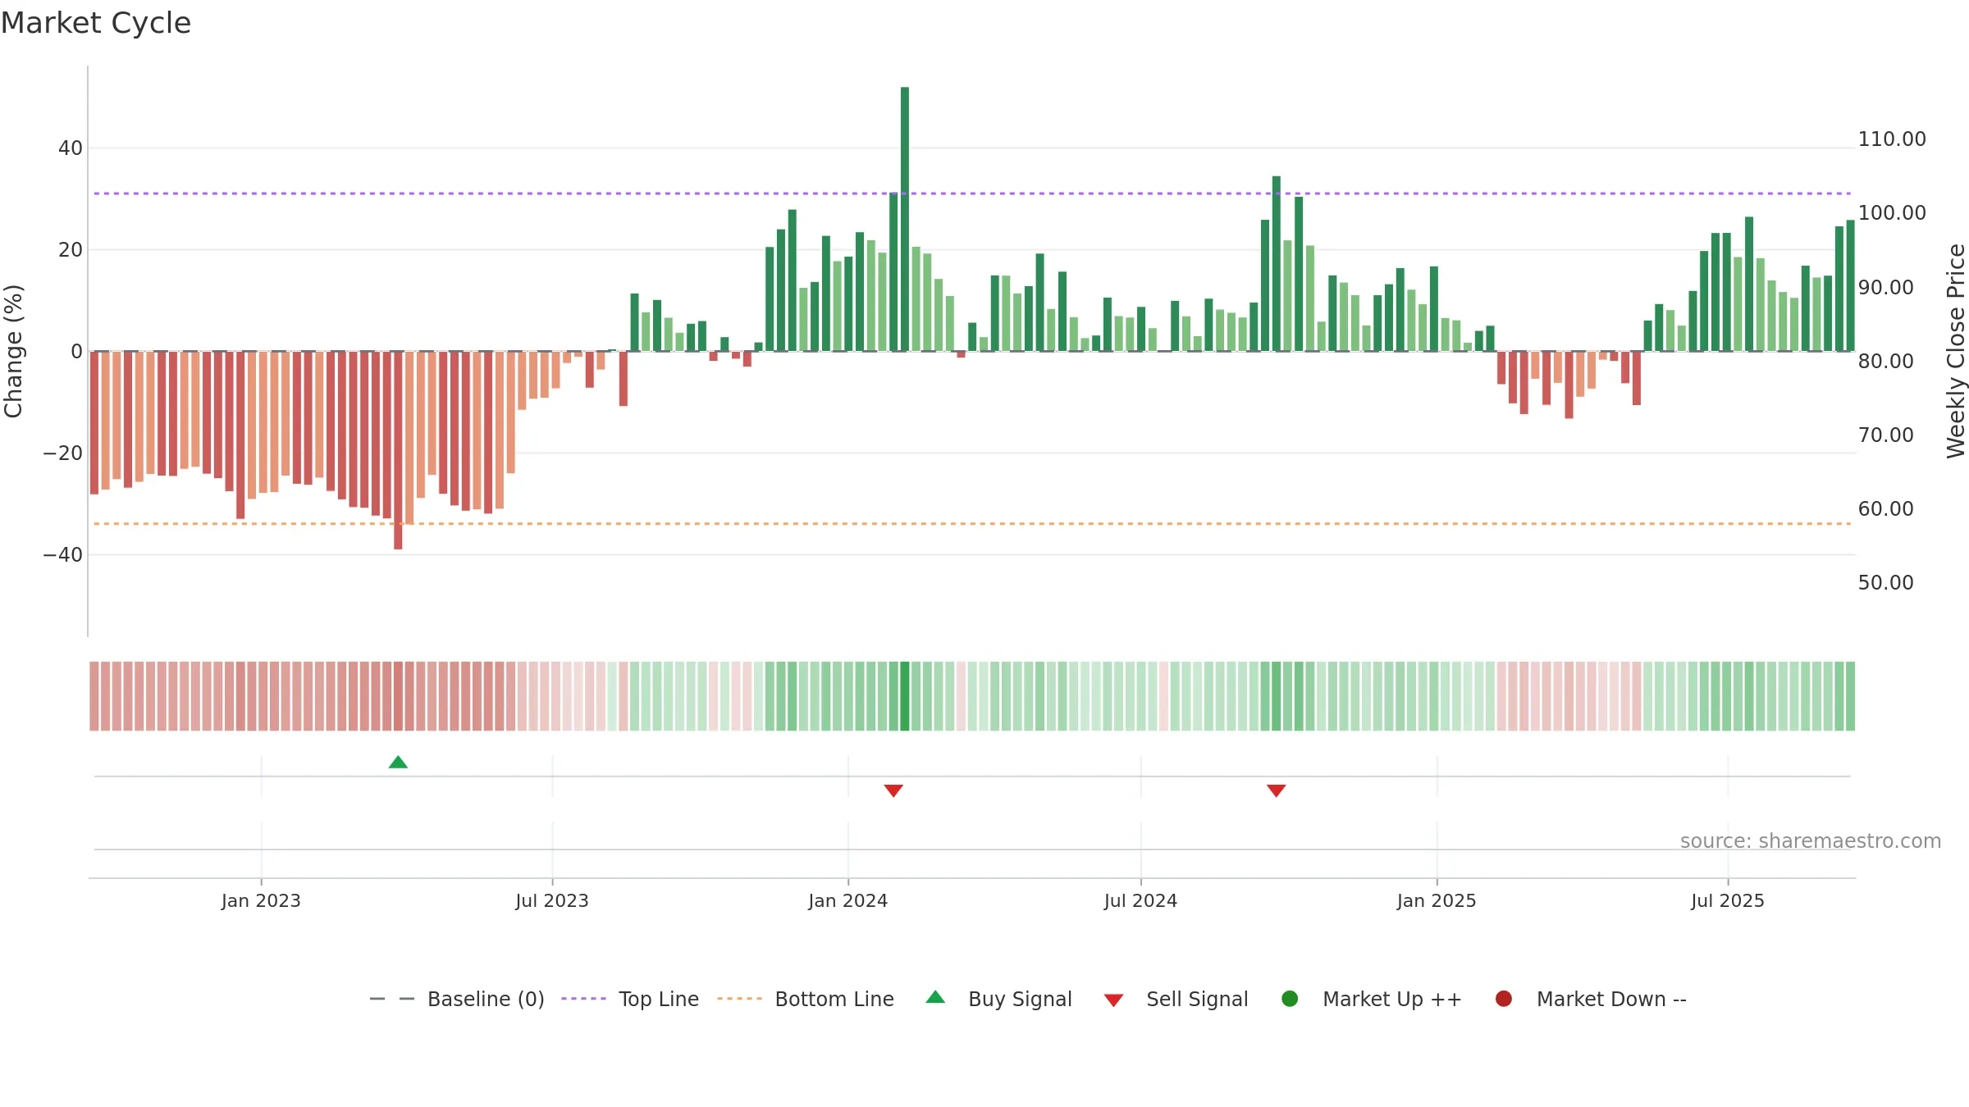The image size is (1969, 1107).
Task: Click the green Buy Signal triangle marker
Action: 398,762
